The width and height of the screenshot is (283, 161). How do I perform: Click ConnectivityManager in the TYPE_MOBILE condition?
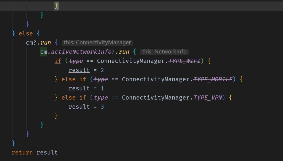[155, 79]
